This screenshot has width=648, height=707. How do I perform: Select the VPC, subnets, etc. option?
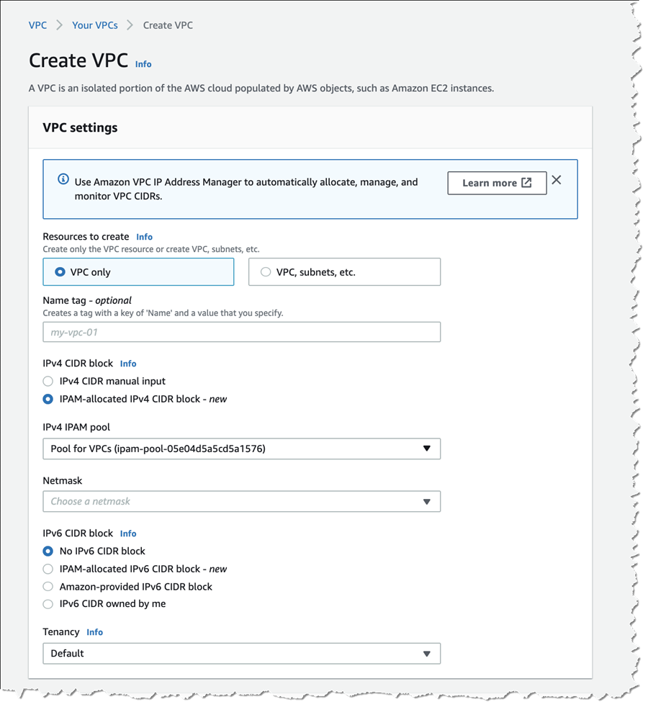[x=344, y=272]
